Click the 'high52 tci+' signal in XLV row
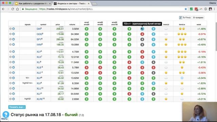217x122 pixels. pos(27,83)
